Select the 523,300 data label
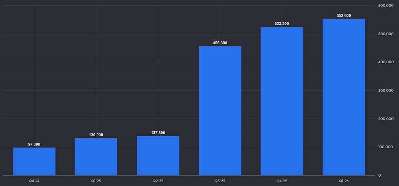Viewport: 399px width, 186px height. click(x=282, y=24)
